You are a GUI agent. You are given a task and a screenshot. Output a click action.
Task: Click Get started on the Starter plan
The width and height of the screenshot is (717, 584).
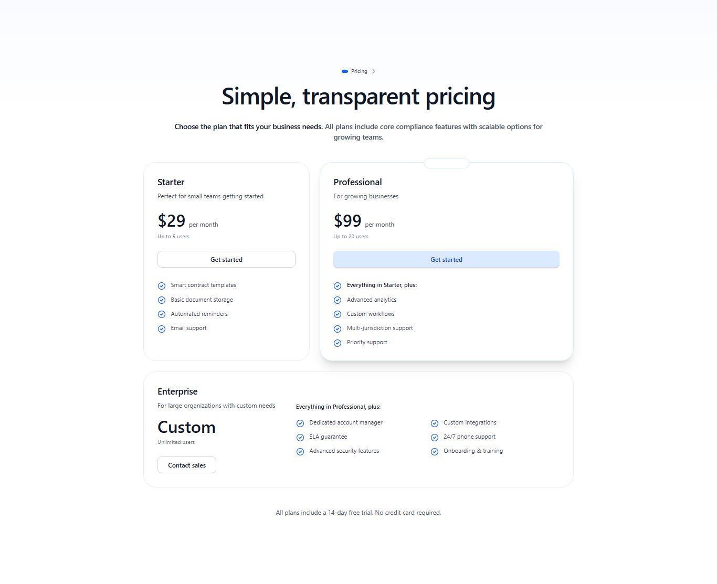pos(226,259)
